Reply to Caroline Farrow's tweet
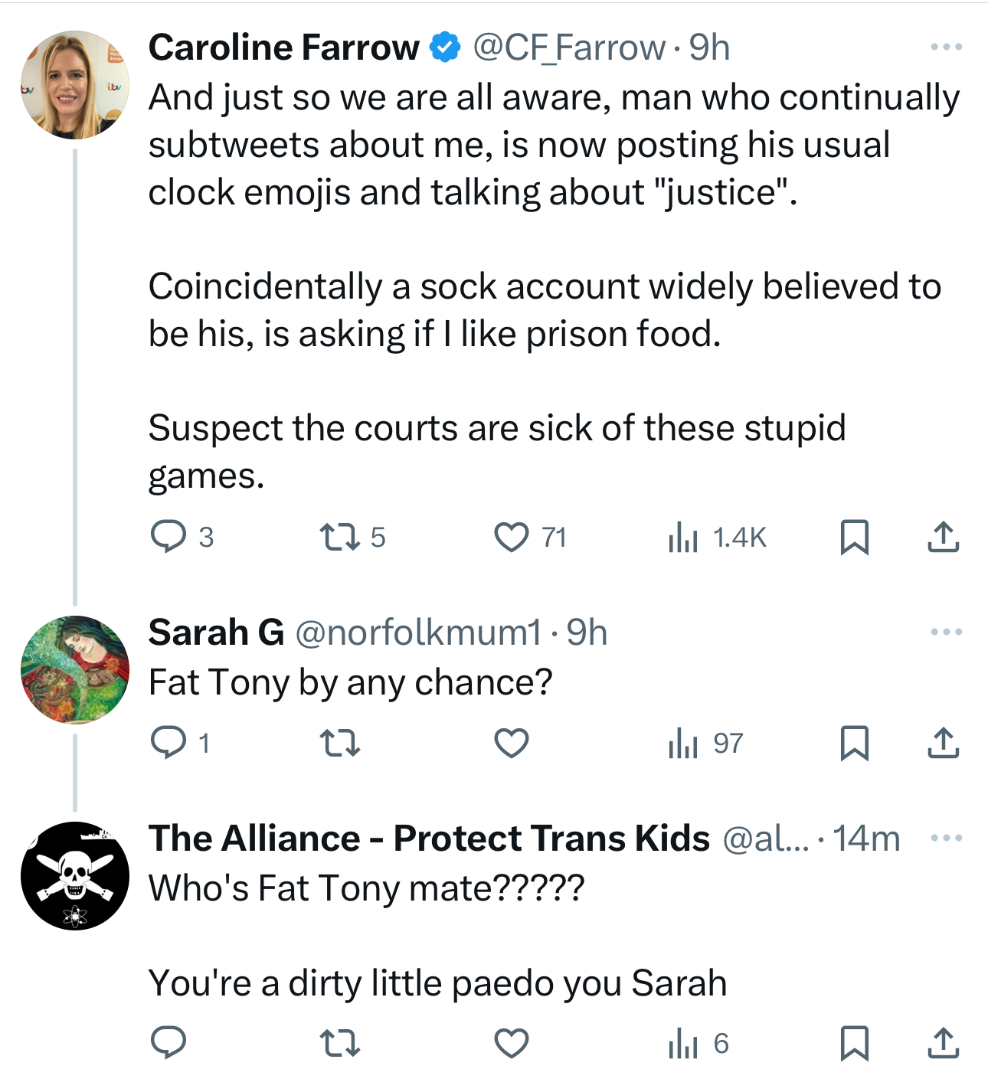Viewport: 988px width, 1092px height. pyautogui.click(x=168, y=537)
